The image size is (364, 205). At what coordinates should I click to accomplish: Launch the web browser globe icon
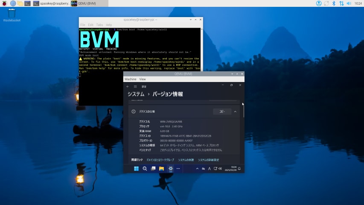13,3
